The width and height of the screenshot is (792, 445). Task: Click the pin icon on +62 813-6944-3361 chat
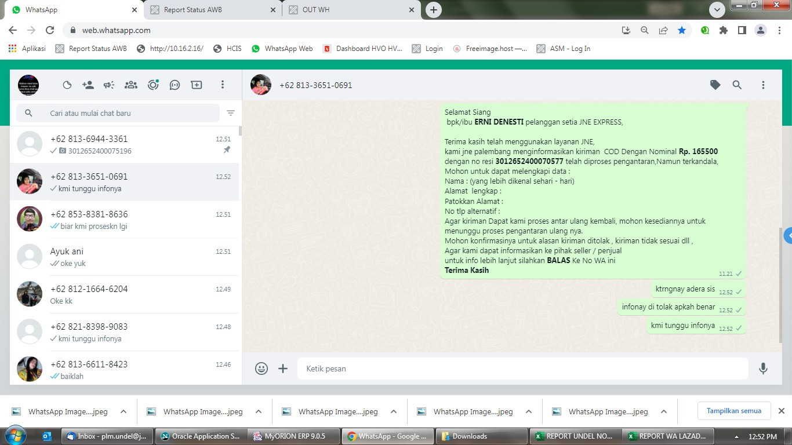(227, 149)
